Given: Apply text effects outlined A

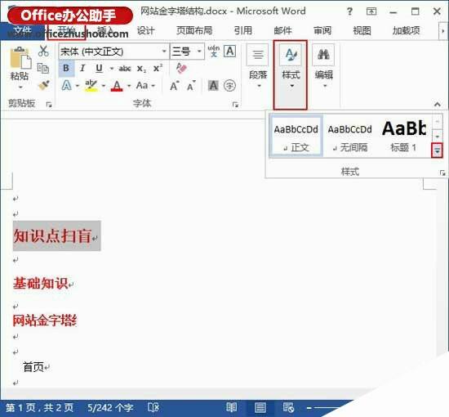Looking at the screenshot, I should tap(67, 85).
